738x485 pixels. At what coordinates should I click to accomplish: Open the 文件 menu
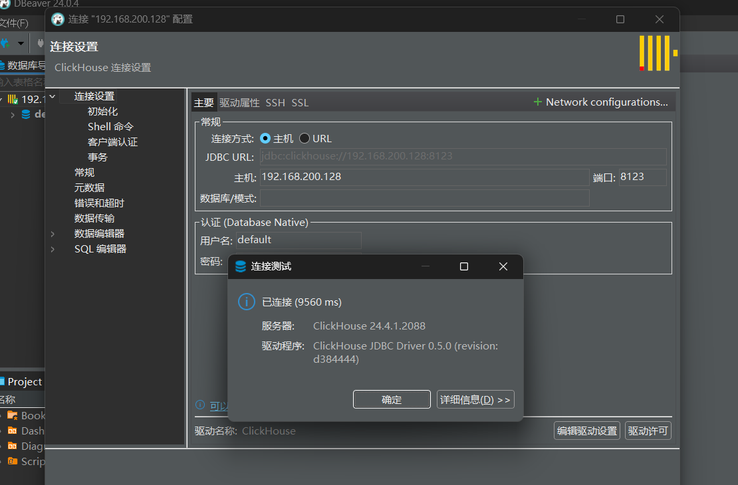(13, 23)
